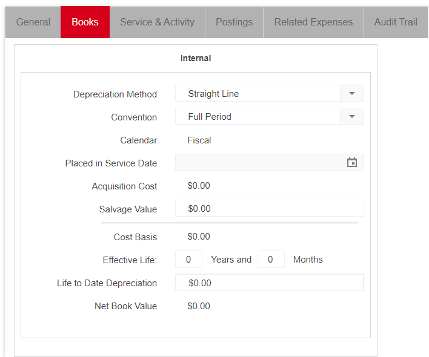Click the Placed in Service Date label
This screenshot has height=357, width=429.
111,163
